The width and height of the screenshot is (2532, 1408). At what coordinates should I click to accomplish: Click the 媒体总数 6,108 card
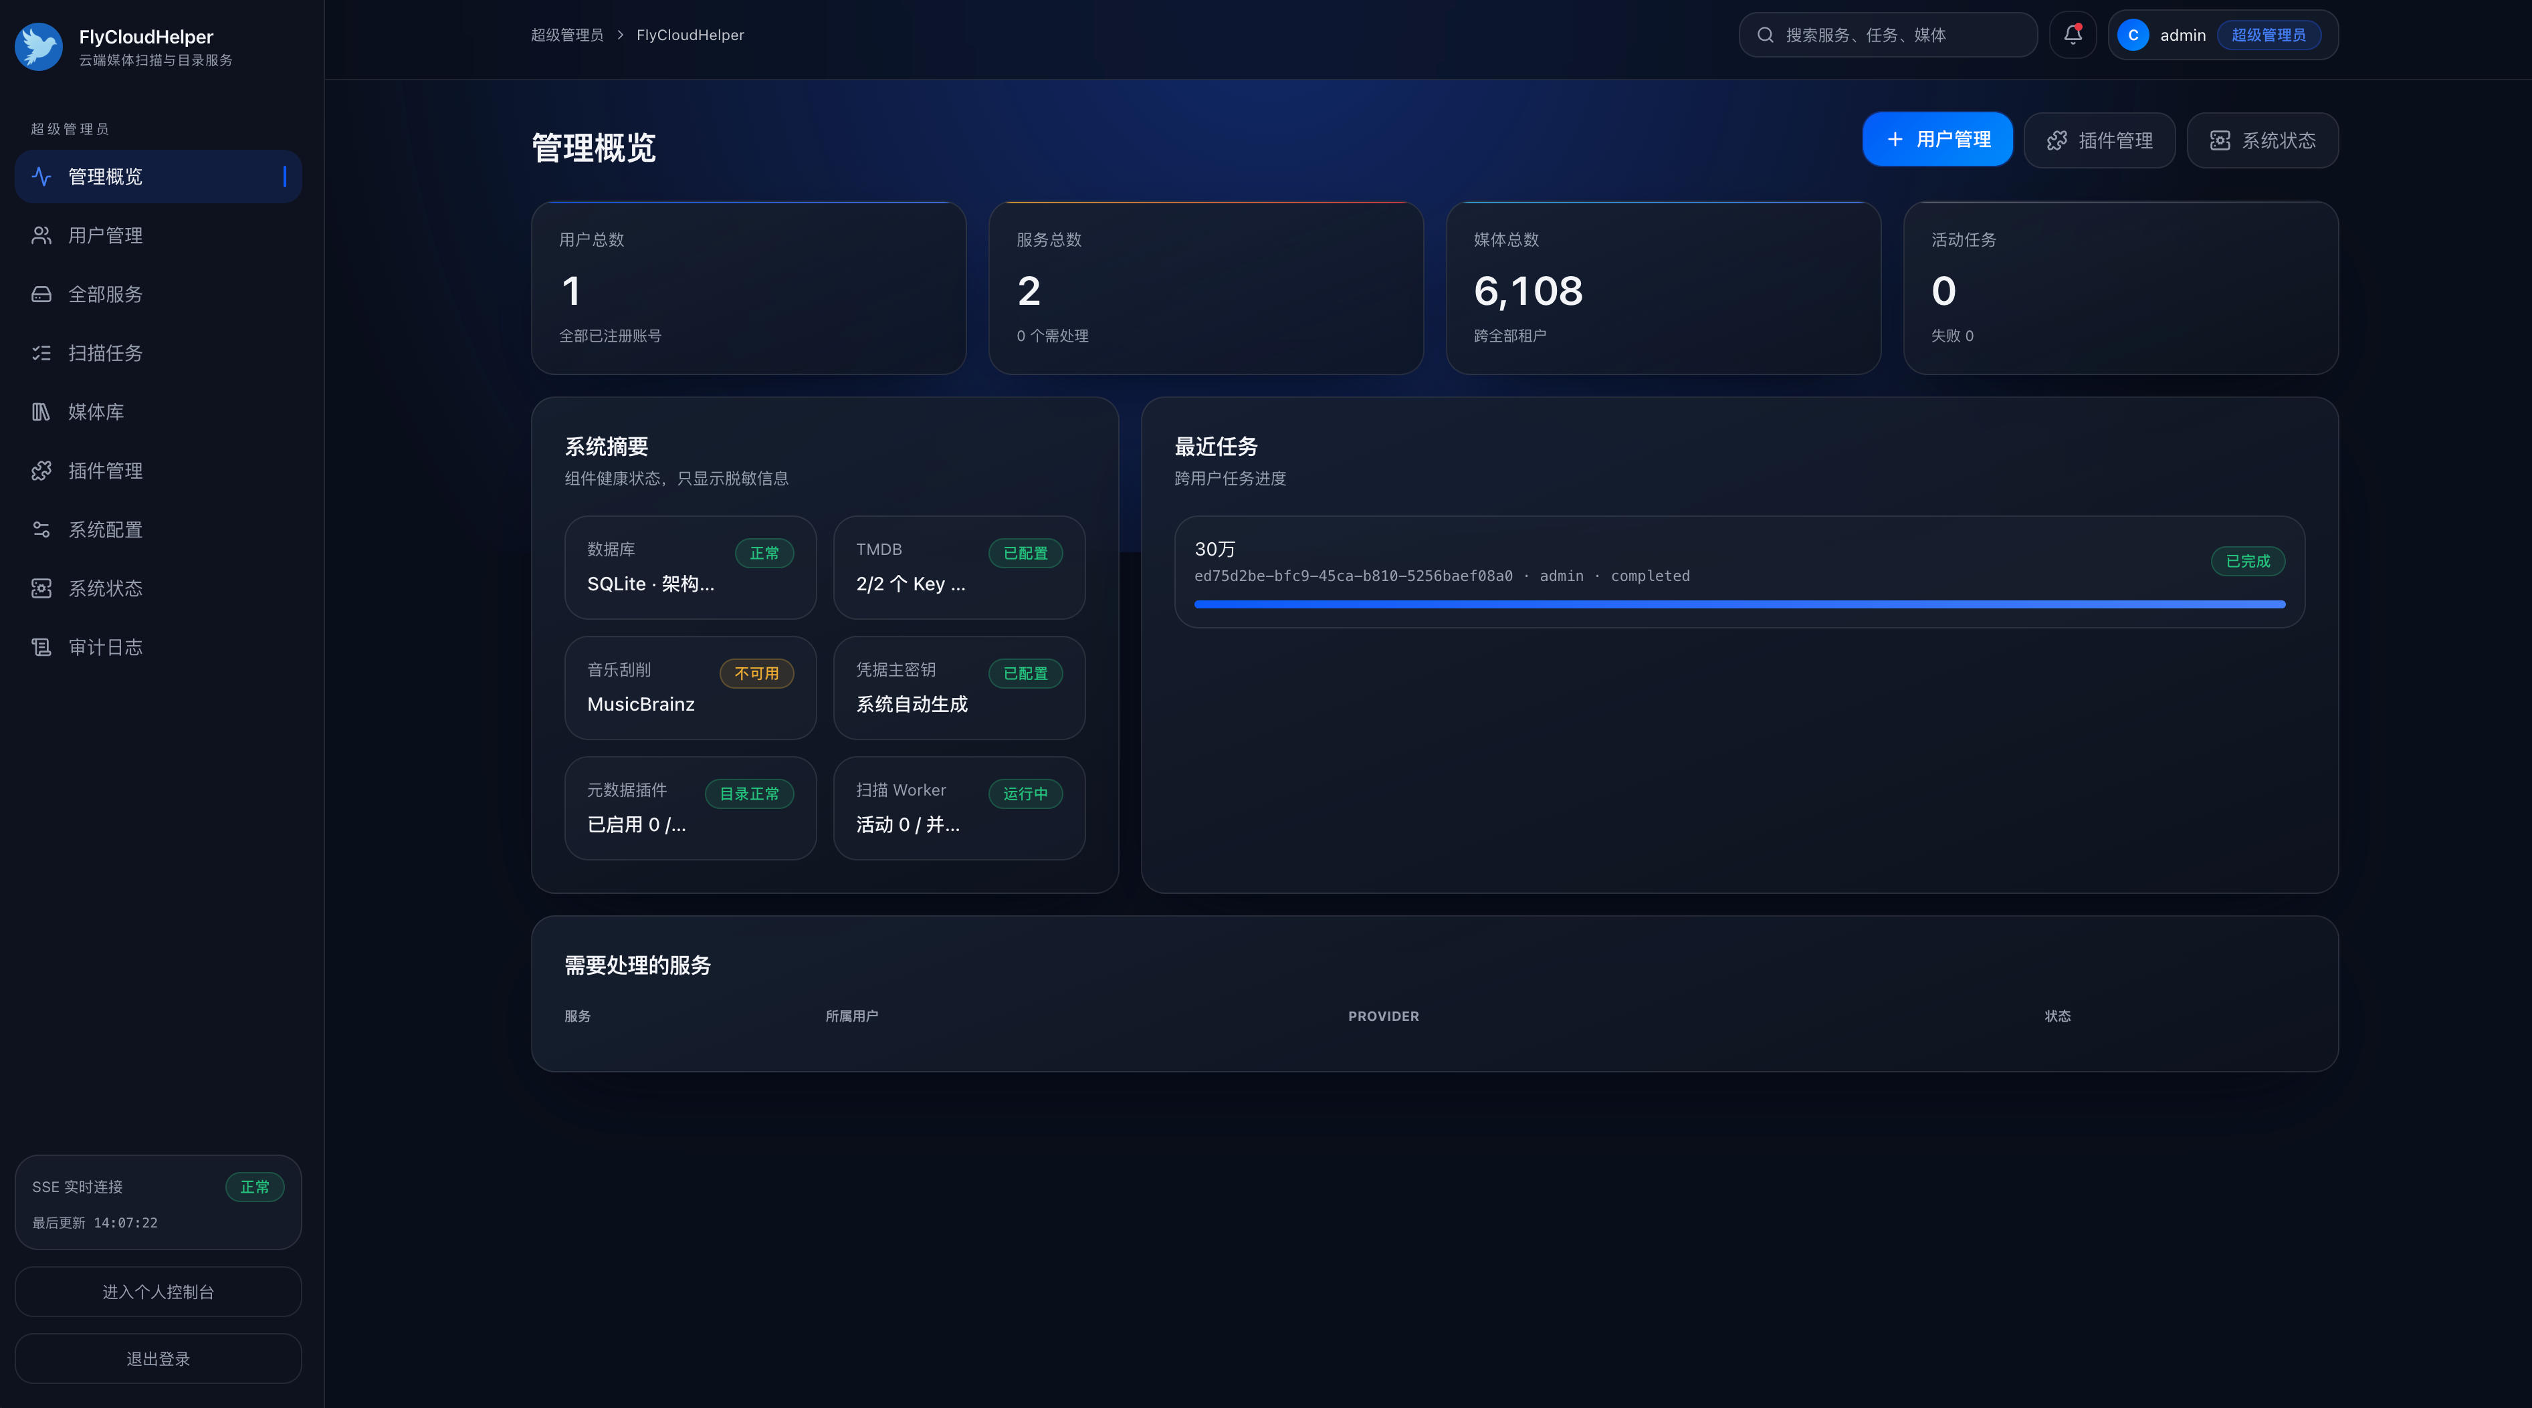(1663, 288)
